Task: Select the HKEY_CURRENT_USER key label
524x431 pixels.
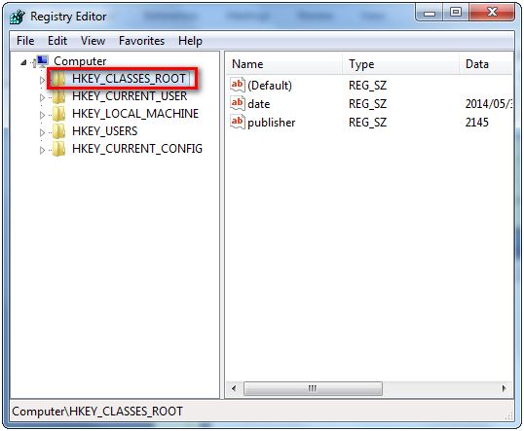Action: click(x=130, y=96)
